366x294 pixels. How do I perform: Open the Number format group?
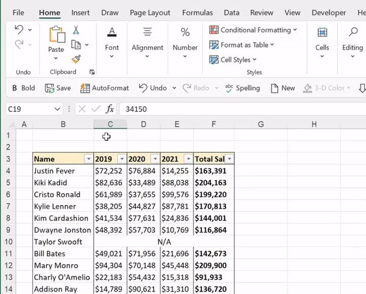point(185,43)
